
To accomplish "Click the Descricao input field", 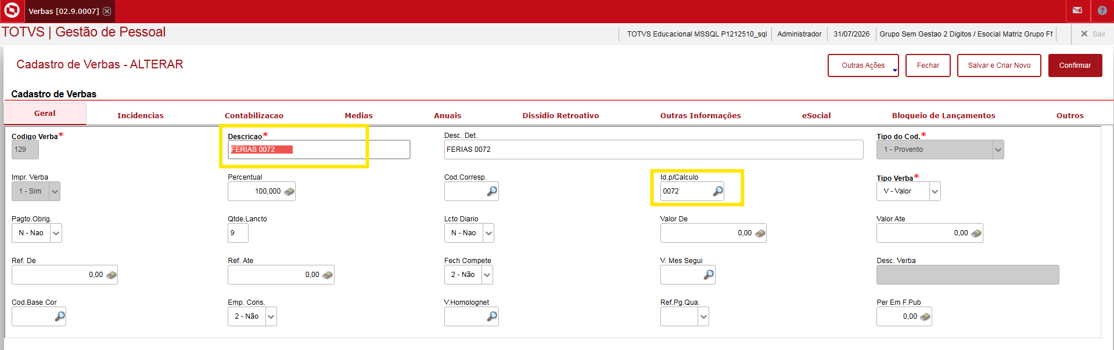I will click(x=319, y=150).
